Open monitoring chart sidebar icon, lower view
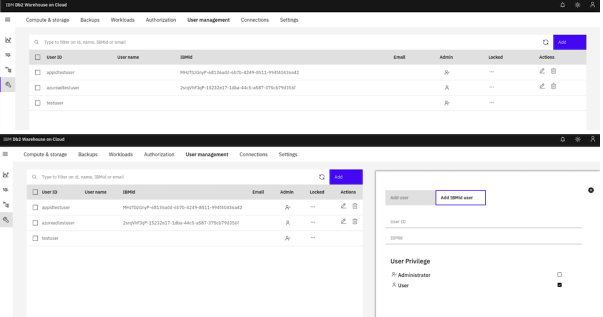This screenshot has width=603, height=317. (x=6, y=175)
